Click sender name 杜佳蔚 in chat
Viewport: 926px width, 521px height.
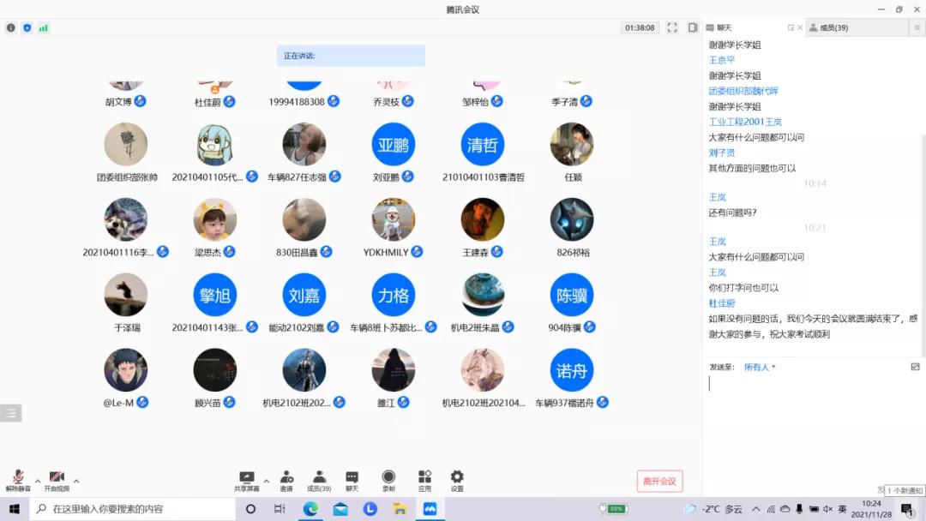pyautogui.click(x=721, y=303)
